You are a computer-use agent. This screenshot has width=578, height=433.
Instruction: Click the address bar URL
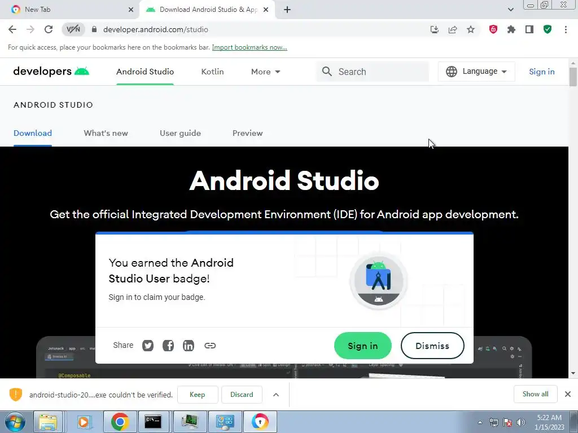156,29
